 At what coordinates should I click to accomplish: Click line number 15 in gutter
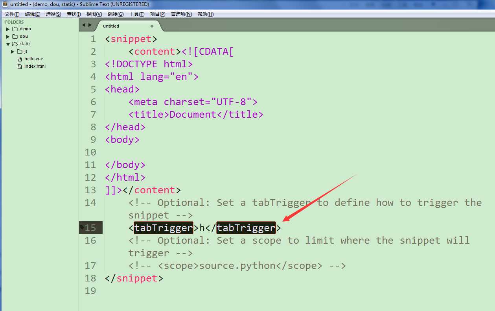(x=90, y=228)
